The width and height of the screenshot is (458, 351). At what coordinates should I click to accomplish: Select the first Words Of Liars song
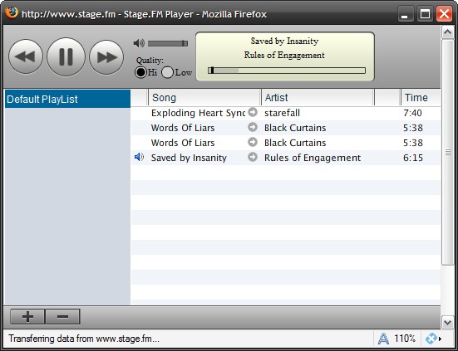click(183, 128)
